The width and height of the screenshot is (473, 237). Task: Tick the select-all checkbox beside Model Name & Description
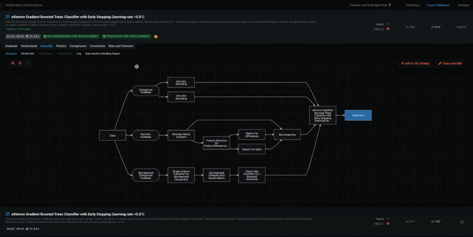2,5
